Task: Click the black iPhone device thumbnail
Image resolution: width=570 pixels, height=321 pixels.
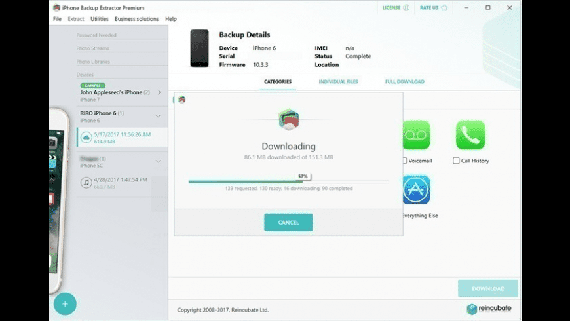Action: (x=200, y=48)
